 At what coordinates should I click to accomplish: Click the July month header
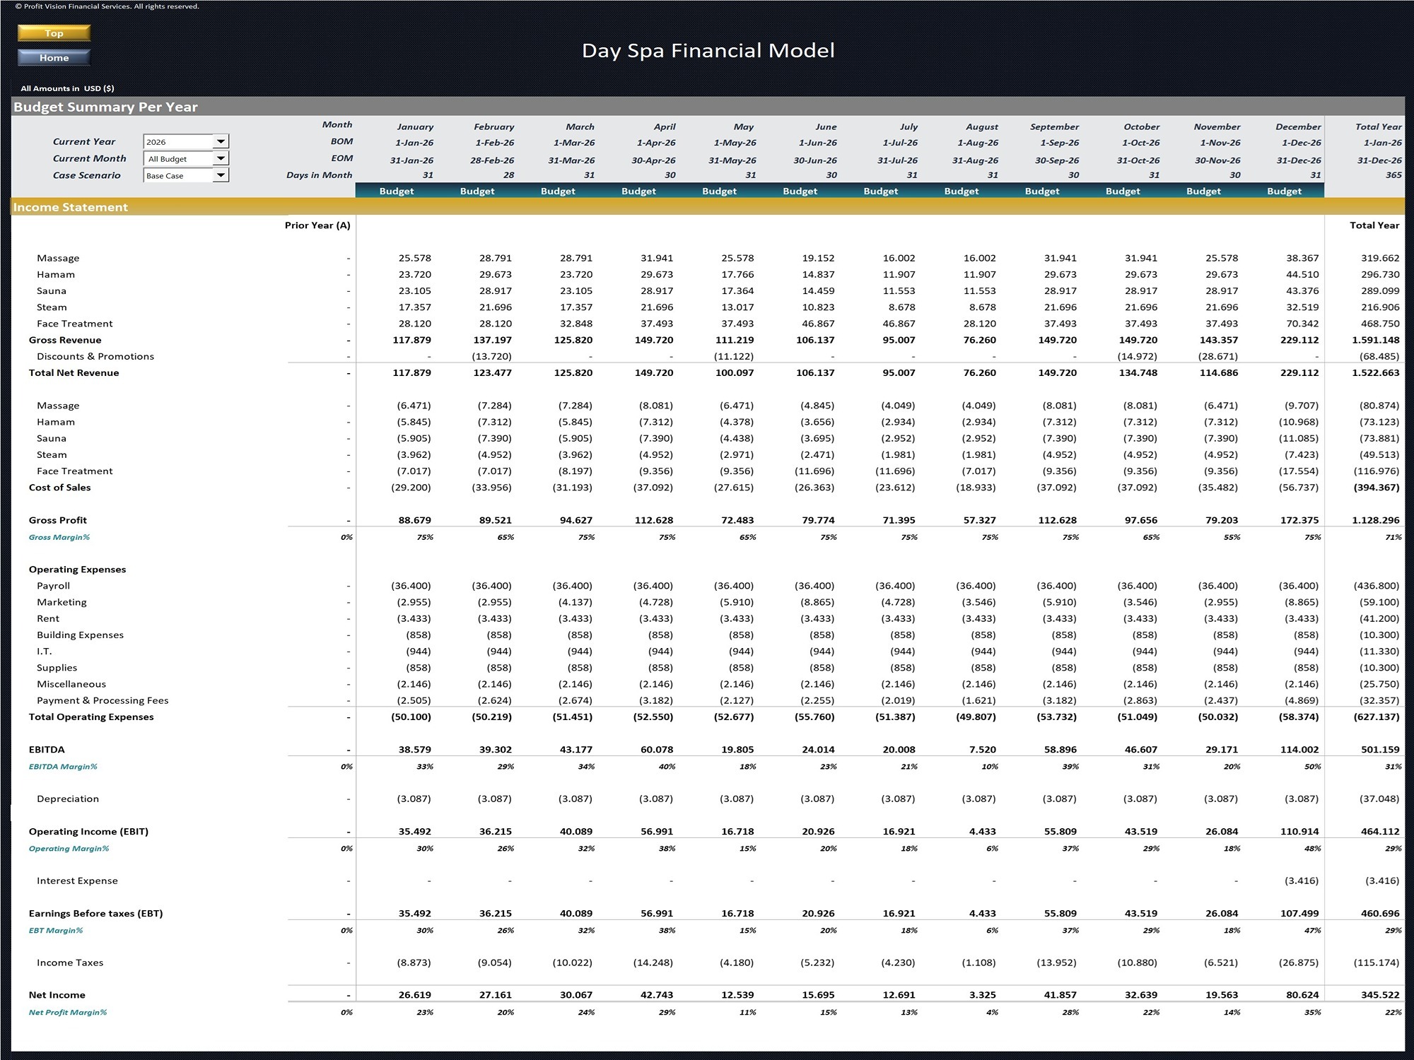point(908,126)
